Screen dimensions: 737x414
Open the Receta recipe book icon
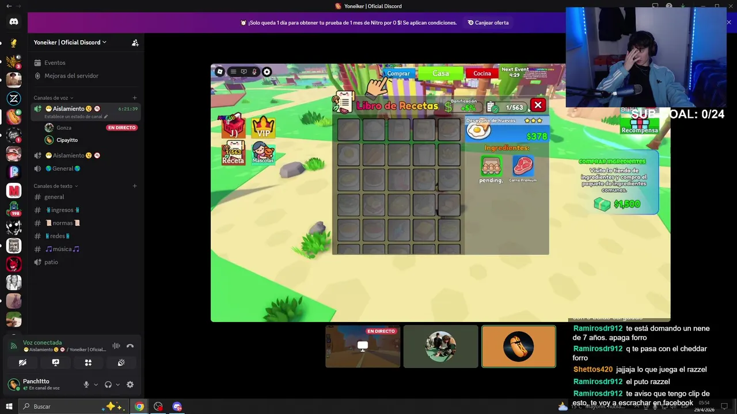[x=233, y=154]
